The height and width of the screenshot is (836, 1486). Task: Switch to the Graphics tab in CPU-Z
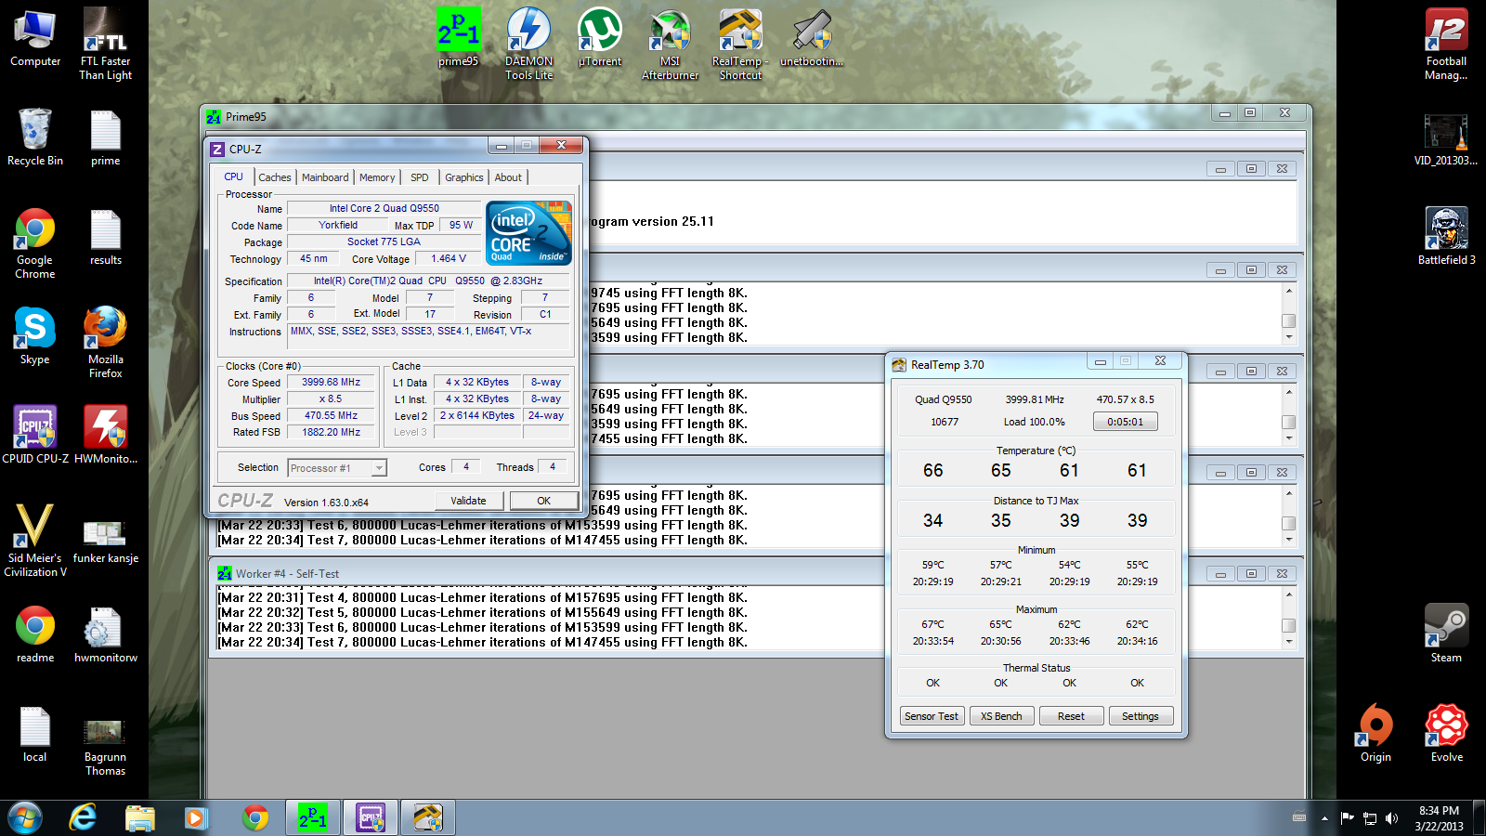(x=463, y=177)
